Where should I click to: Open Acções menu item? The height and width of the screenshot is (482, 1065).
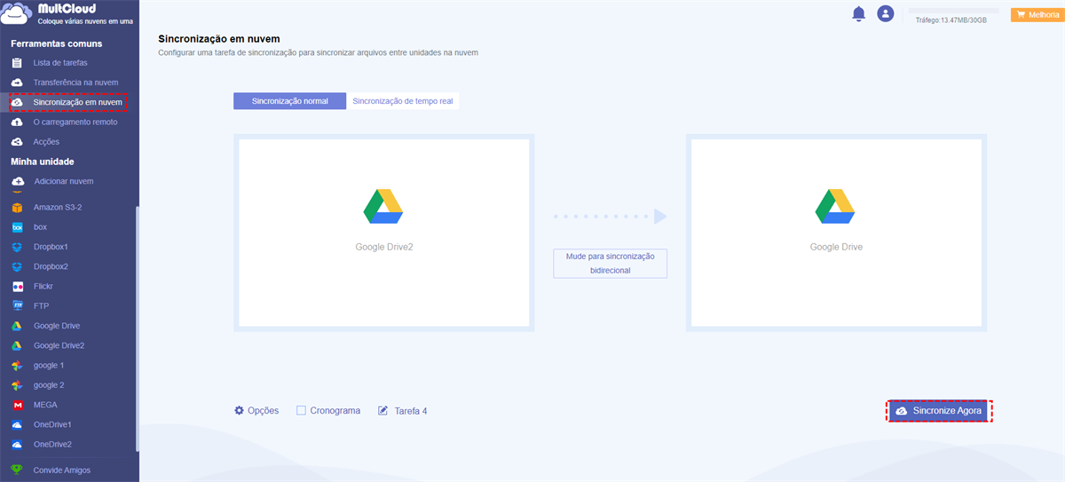point(46,142)
